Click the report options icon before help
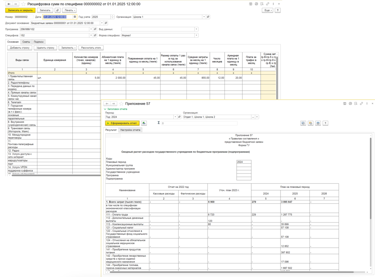 tap(318, 123)
